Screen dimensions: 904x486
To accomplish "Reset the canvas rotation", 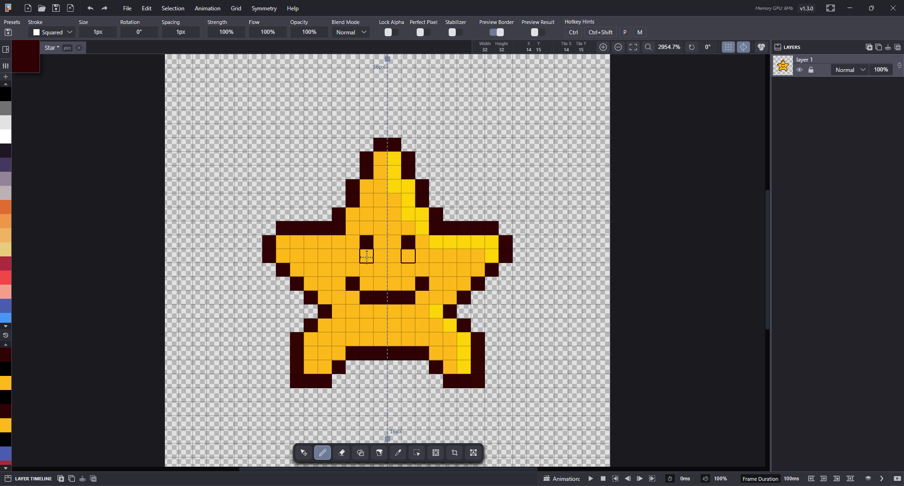I will [x=692, y=47].
